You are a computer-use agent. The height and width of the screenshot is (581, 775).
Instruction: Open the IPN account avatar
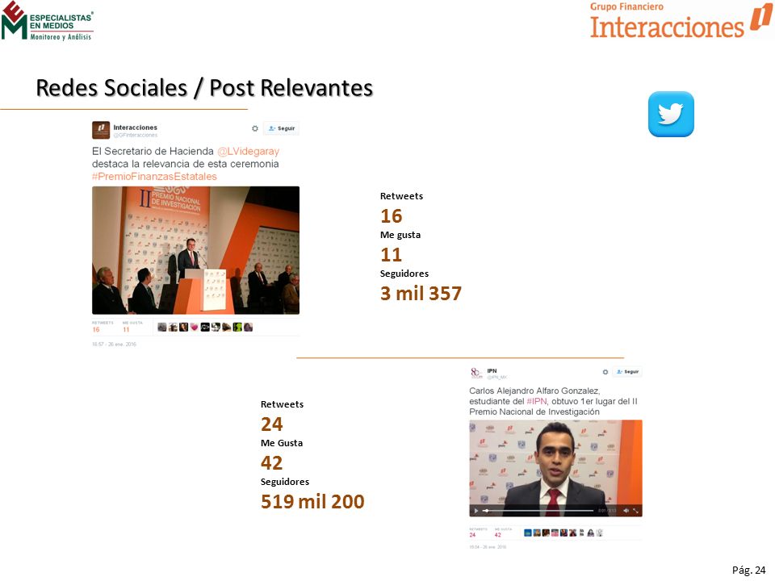[476, 374]
